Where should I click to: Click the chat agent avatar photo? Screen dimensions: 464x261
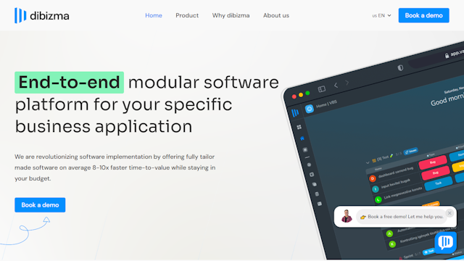[347, 216]
